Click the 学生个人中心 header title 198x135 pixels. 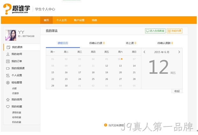tap(45, 9)
